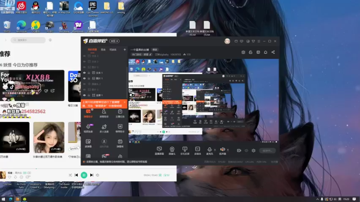The height and width of the screenshot is (202, 360).
Task: Open streaming settings gear icon
Action: pyautogui.click(x=253, y=150)
